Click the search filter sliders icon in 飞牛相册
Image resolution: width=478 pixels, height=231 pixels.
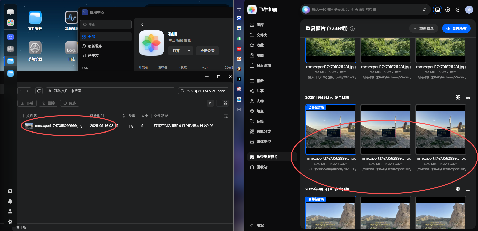(x=424, y=10)
